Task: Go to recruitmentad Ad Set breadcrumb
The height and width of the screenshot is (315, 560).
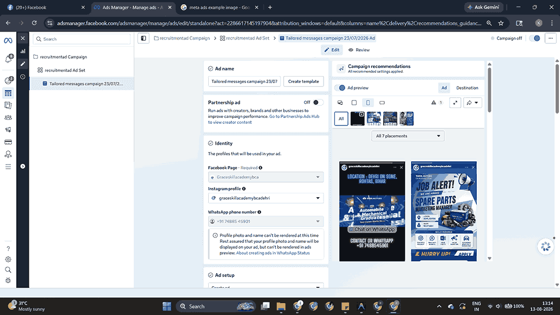Action: click(245, 38)
